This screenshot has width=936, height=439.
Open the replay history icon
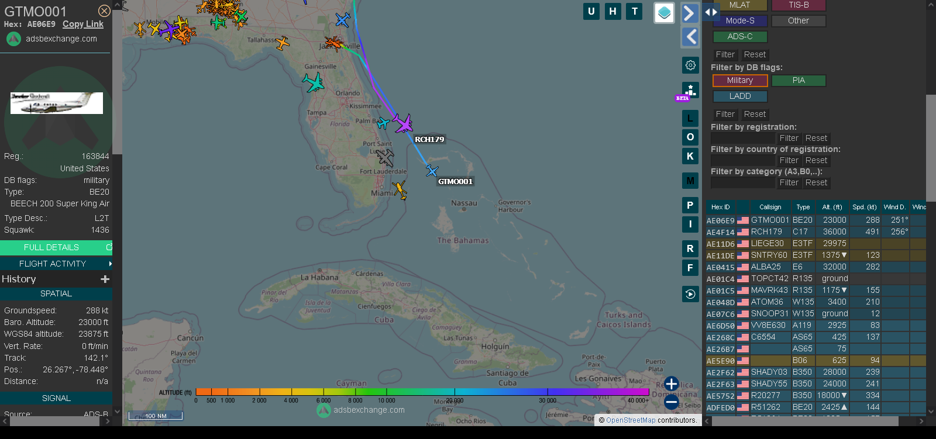click(690, 294)
